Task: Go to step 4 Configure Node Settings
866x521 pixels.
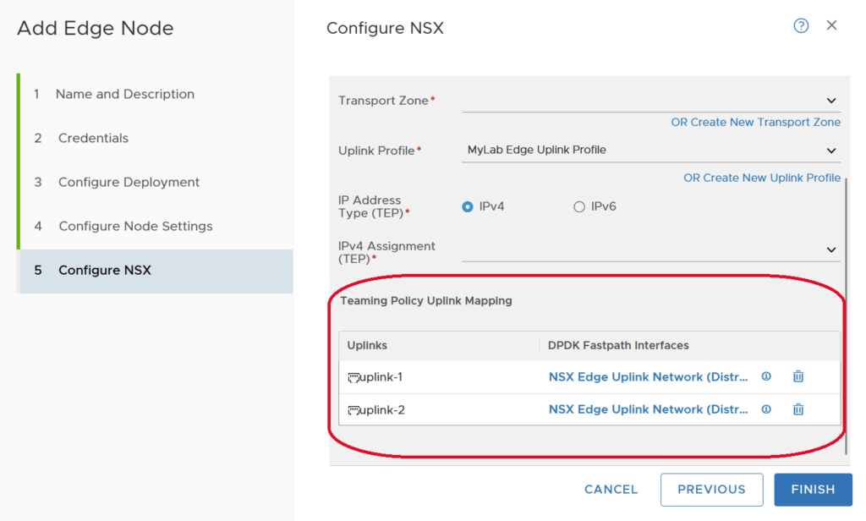Action: (135, 226)
